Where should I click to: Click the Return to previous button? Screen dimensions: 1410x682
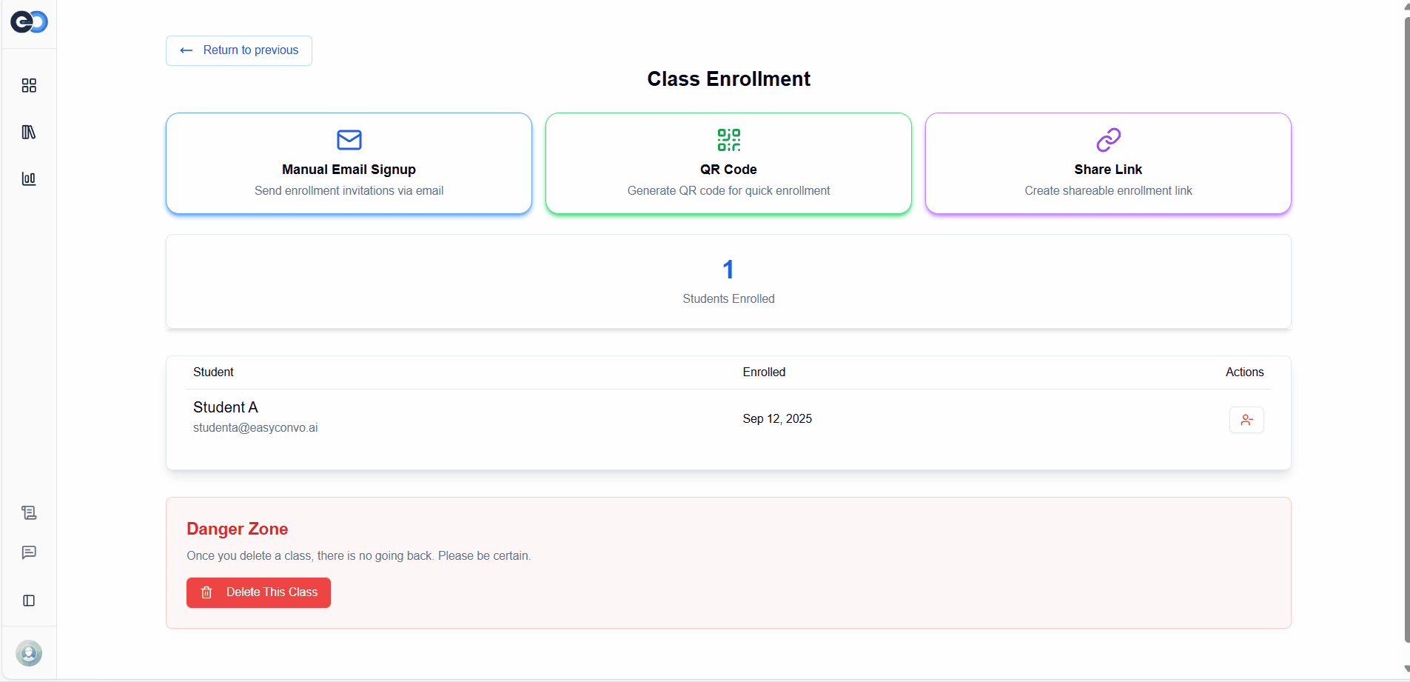coord(238,50)
